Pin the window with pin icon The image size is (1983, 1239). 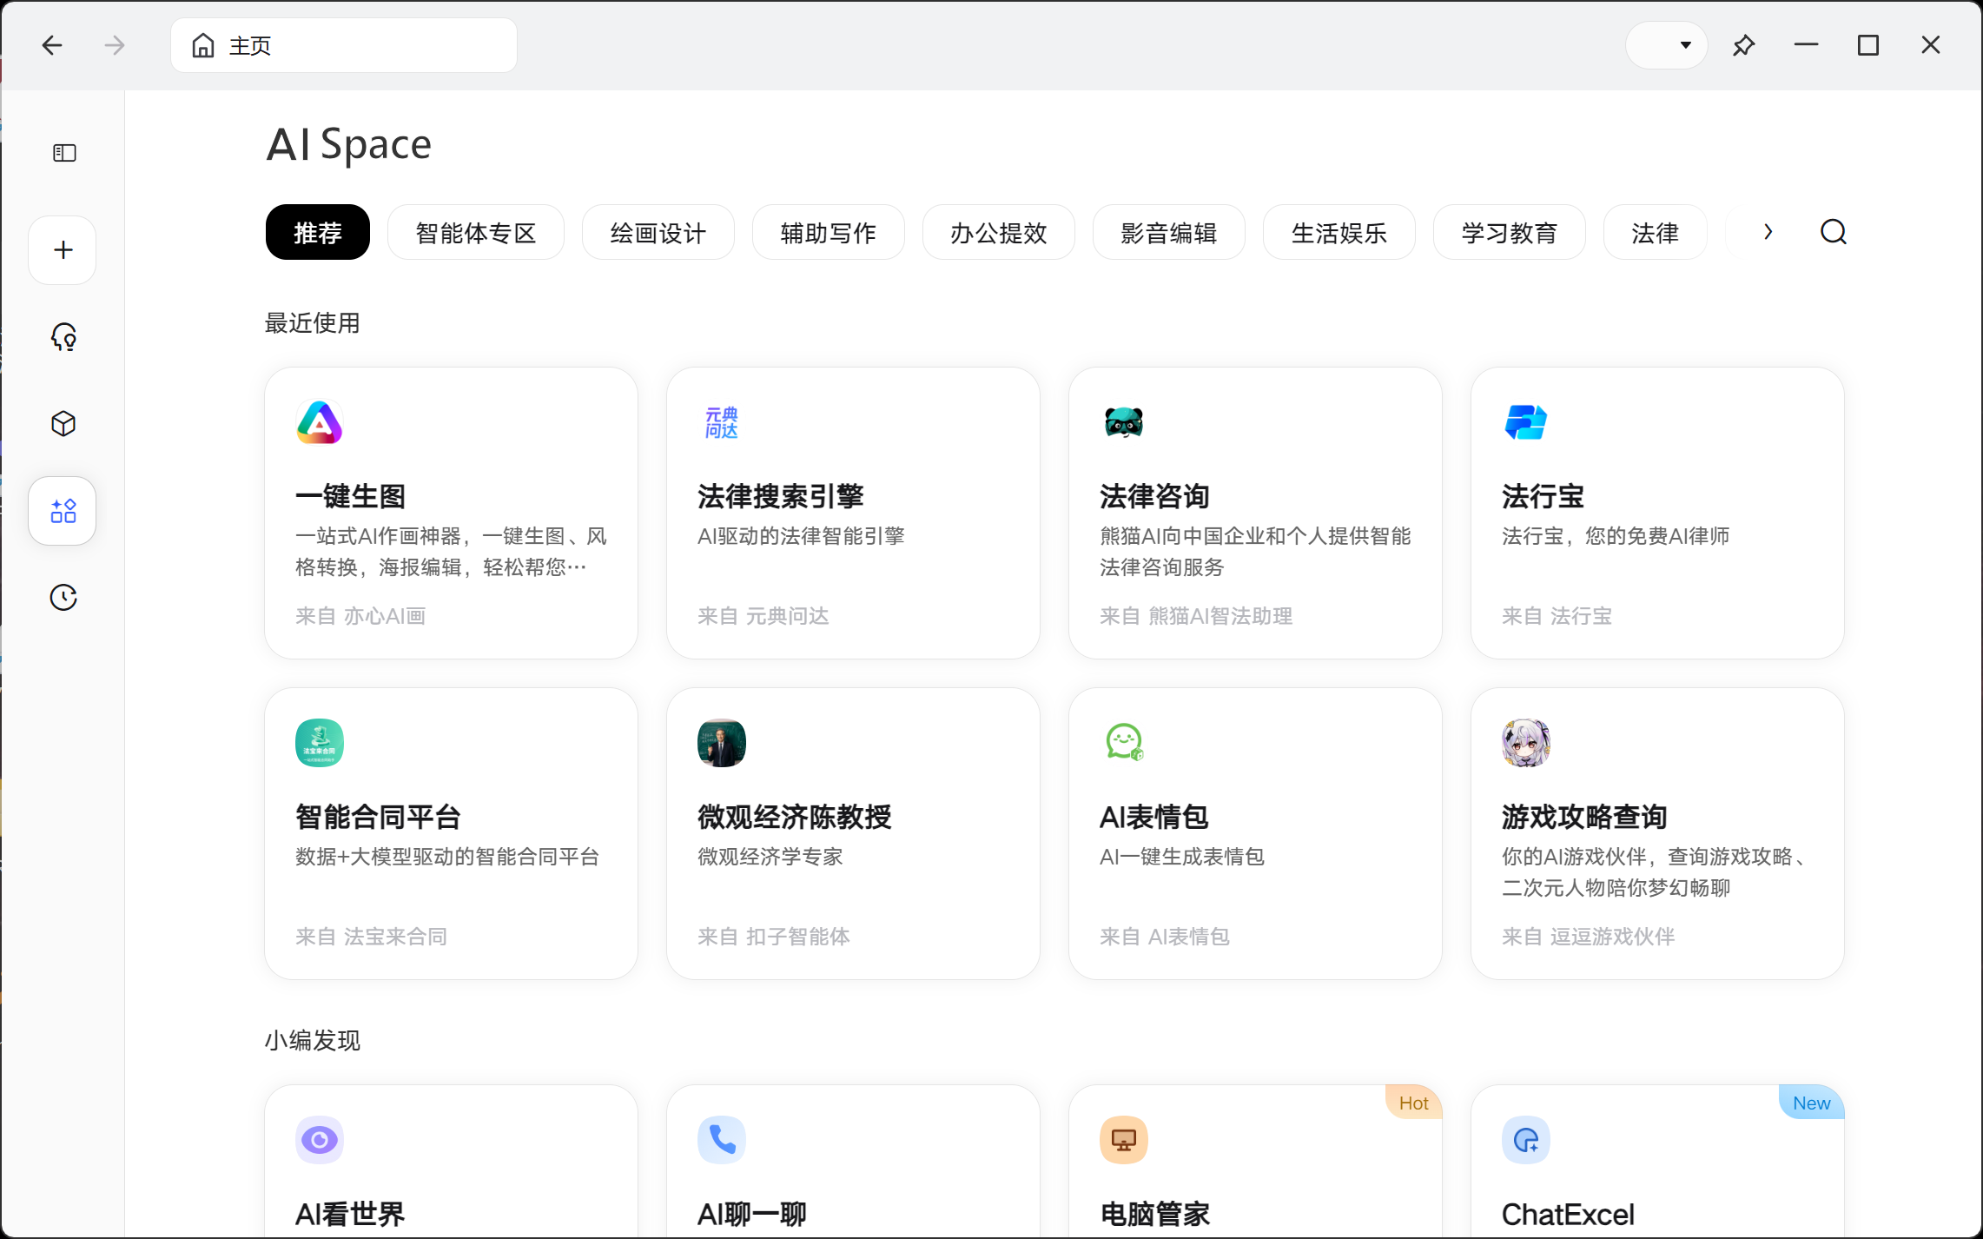point(1743,45)
